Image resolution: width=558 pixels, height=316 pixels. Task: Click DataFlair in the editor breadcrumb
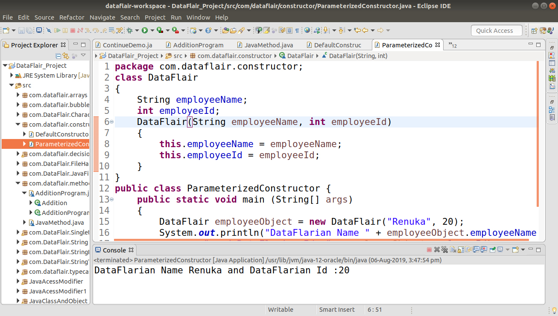pyautogui.click(x=300, y=56)
